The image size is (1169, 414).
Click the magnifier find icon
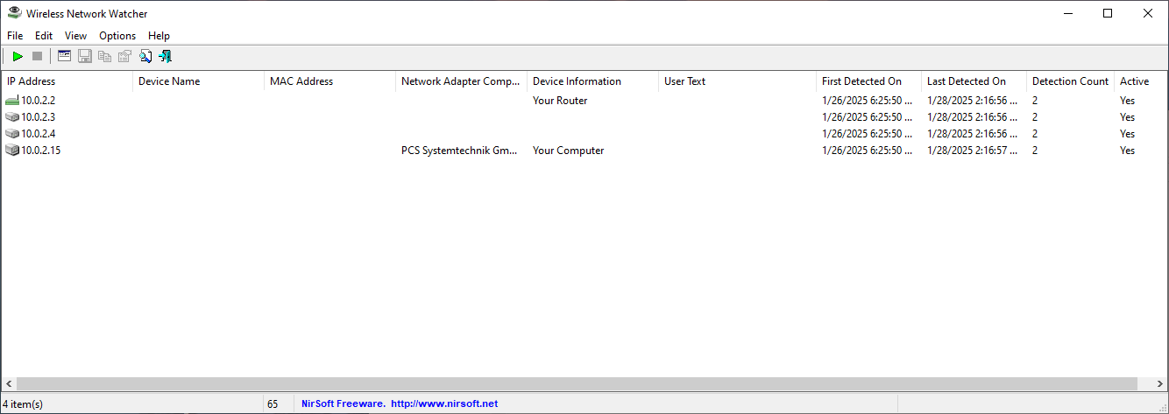tap(145, 57)
